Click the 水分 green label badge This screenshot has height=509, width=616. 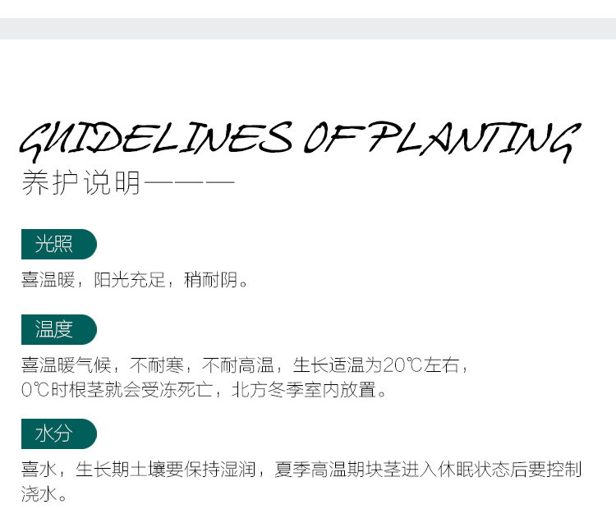[x=56, y=433]
